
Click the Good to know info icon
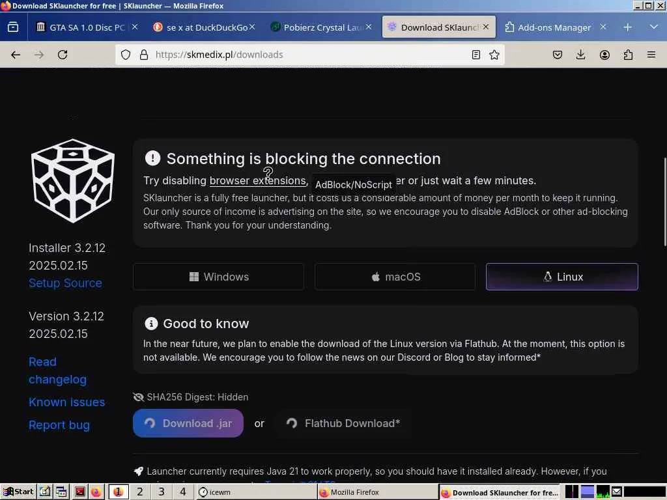[x=151, y=324]
